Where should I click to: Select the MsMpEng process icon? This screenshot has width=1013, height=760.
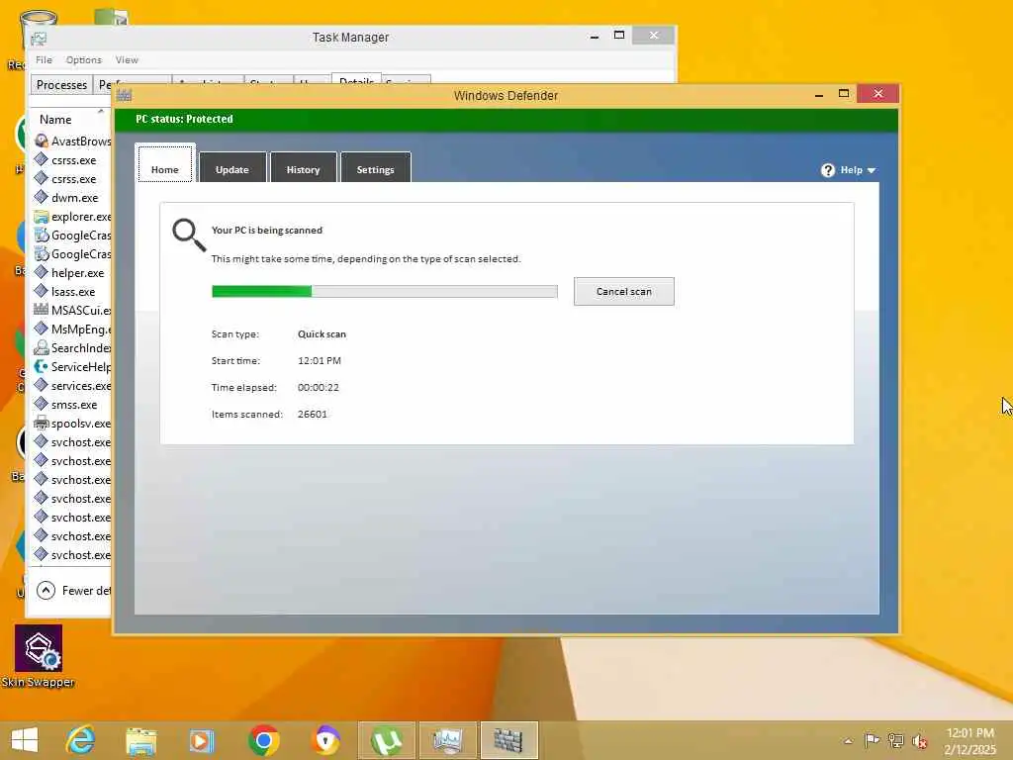tap(42, 329)
